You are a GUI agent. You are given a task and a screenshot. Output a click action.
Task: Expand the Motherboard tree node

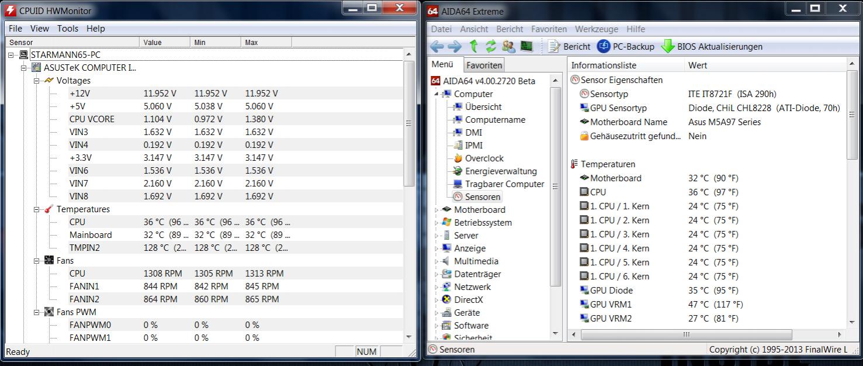[x=436, y=209]
